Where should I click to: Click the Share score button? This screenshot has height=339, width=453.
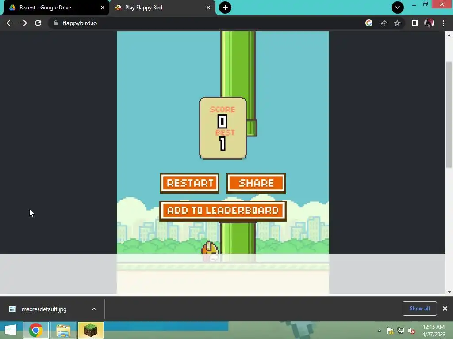256,183
